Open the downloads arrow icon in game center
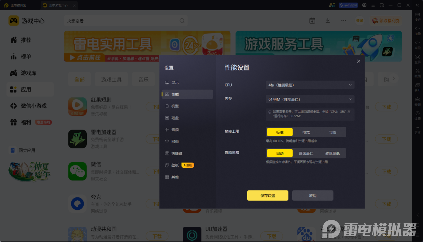Viewport: 423px width, 242px height. 328,21
